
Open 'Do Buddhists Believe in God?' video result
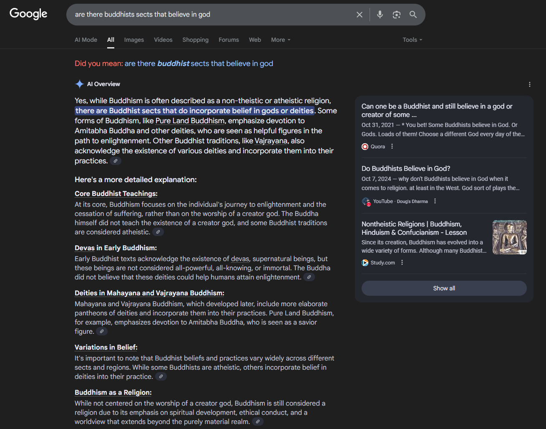coord(406,168)
